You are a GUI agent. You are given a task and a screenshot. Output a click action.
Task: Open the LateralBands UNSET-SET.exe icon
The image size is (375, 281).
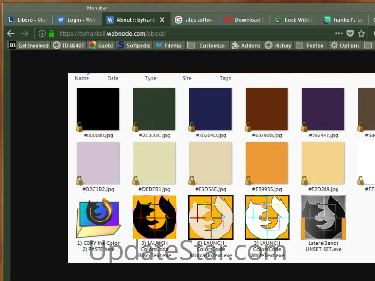point(323,217)
